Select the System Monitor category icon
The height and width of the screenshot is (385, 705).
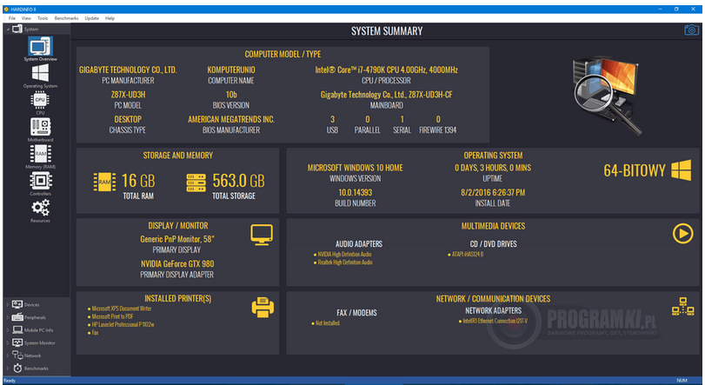pos(17,342)
